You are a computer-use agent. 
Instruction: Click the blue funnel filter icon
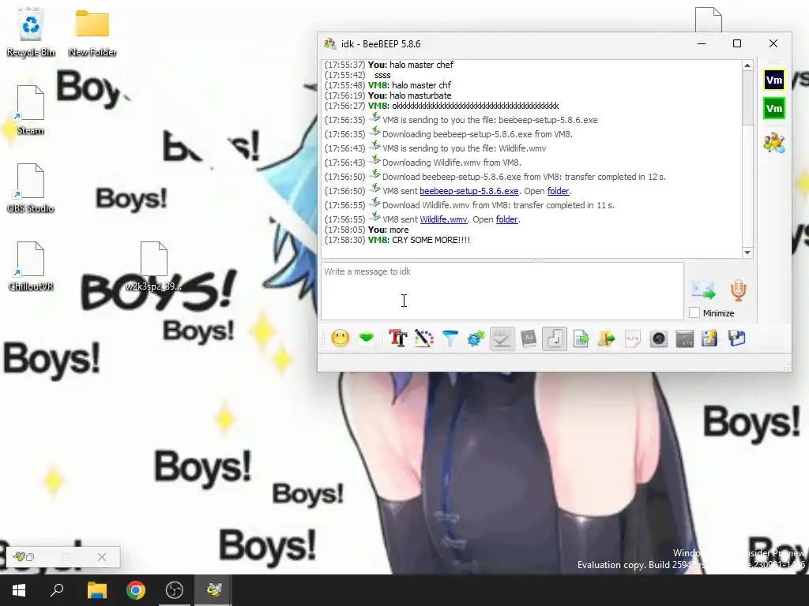(x=450, y=339)
